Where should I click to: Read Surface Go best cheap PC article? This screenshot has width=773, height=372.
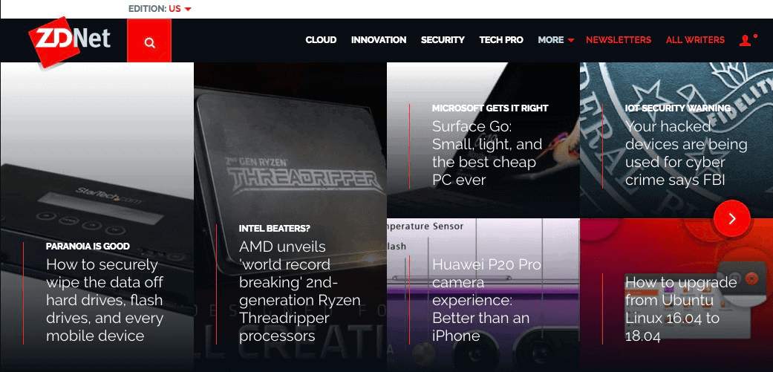(x=487, y=153)
